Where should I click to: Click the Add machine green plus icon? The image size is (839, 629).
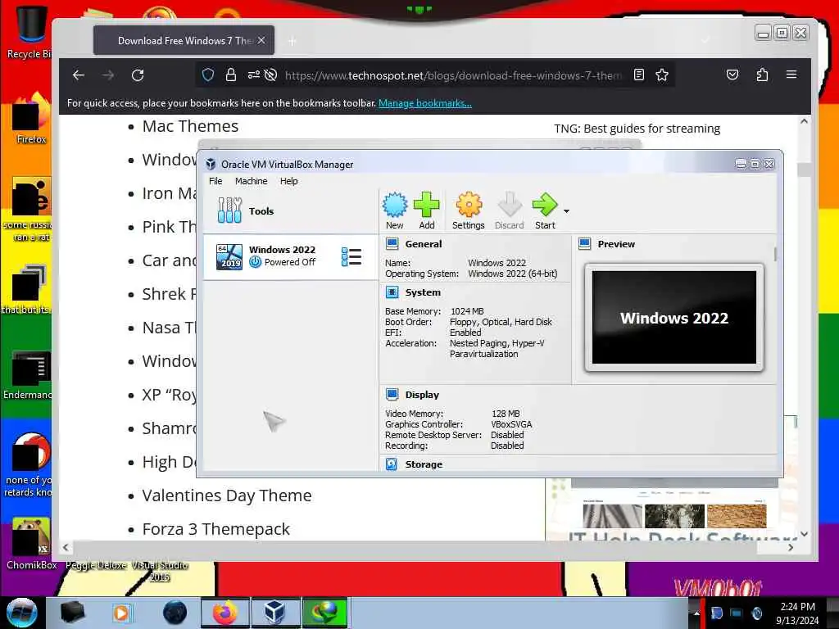[426, 210]
